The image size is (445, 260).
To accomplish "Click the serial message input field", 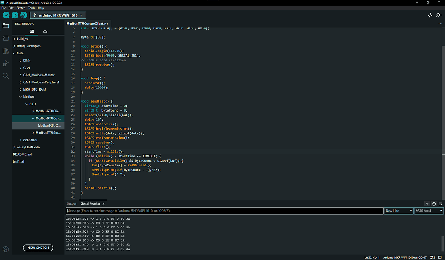I will (224, 211).
